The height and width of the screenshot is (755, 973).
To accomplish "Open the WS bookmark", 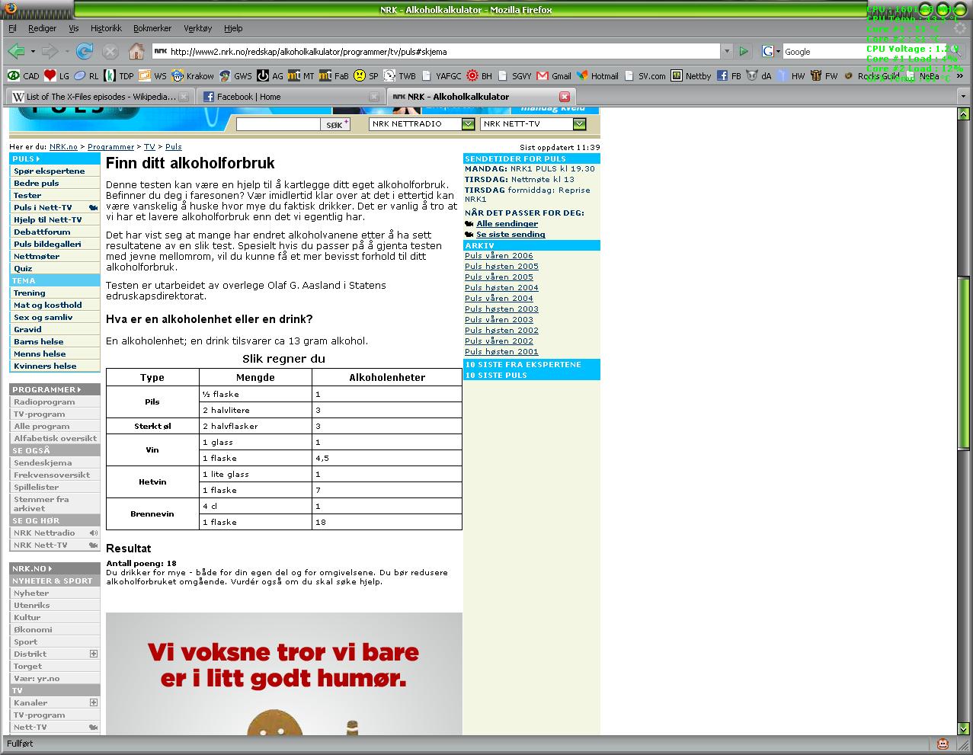I will point(152,75).
